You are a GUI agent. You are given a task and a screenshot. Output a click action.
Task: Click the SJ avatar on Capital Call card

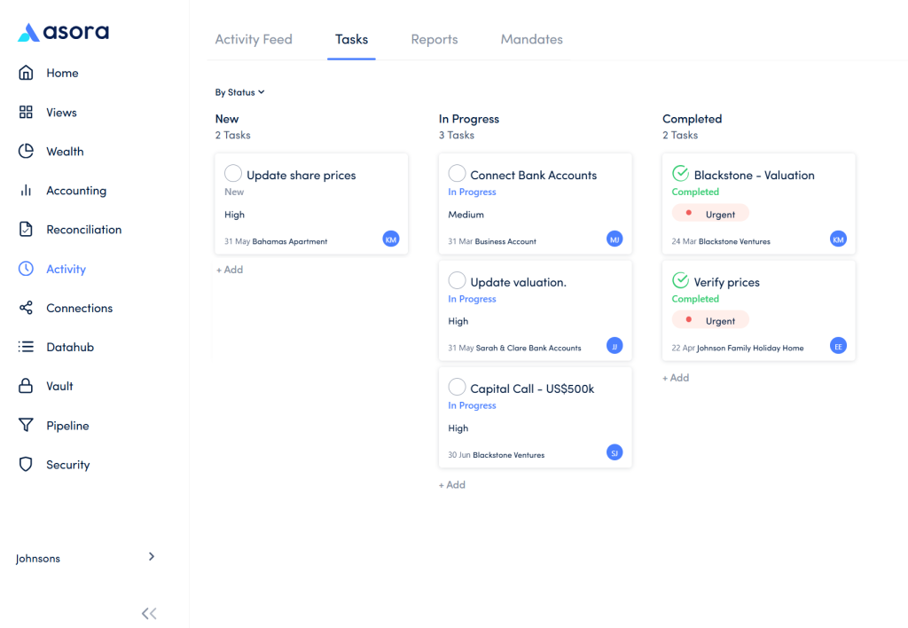pyautogui.click(x=614, y=453)
